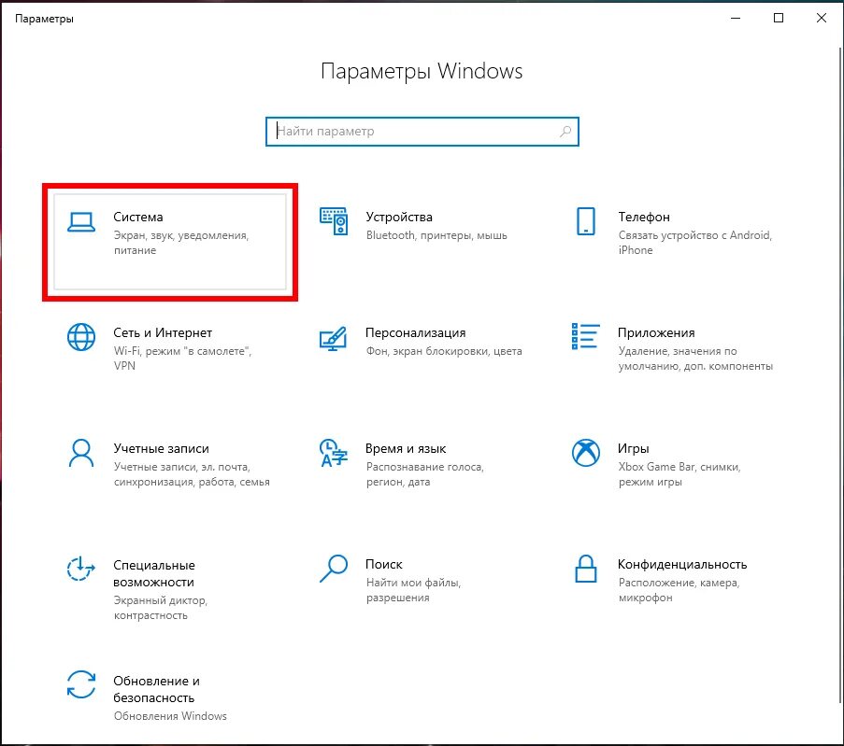Click the text 'Bluetooth, принтеры, мышь'
Viewport: 844px width, 746px height.
(x=436, y=235)
